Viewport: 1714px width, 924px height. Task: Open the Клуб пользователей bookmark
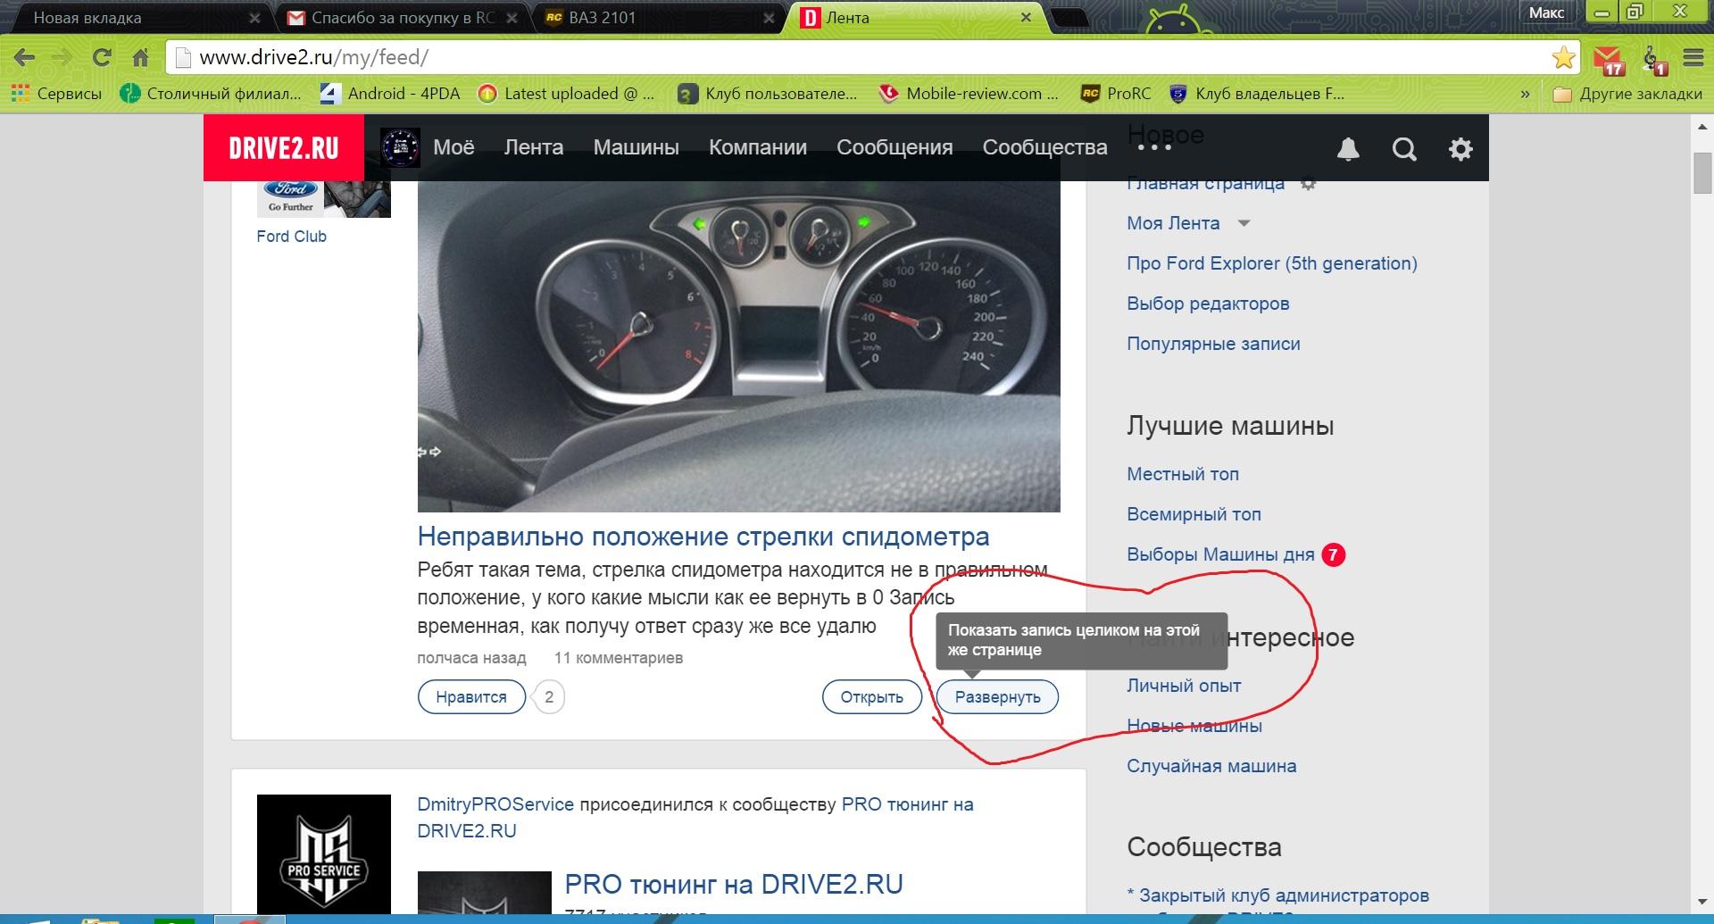(768, 94)
